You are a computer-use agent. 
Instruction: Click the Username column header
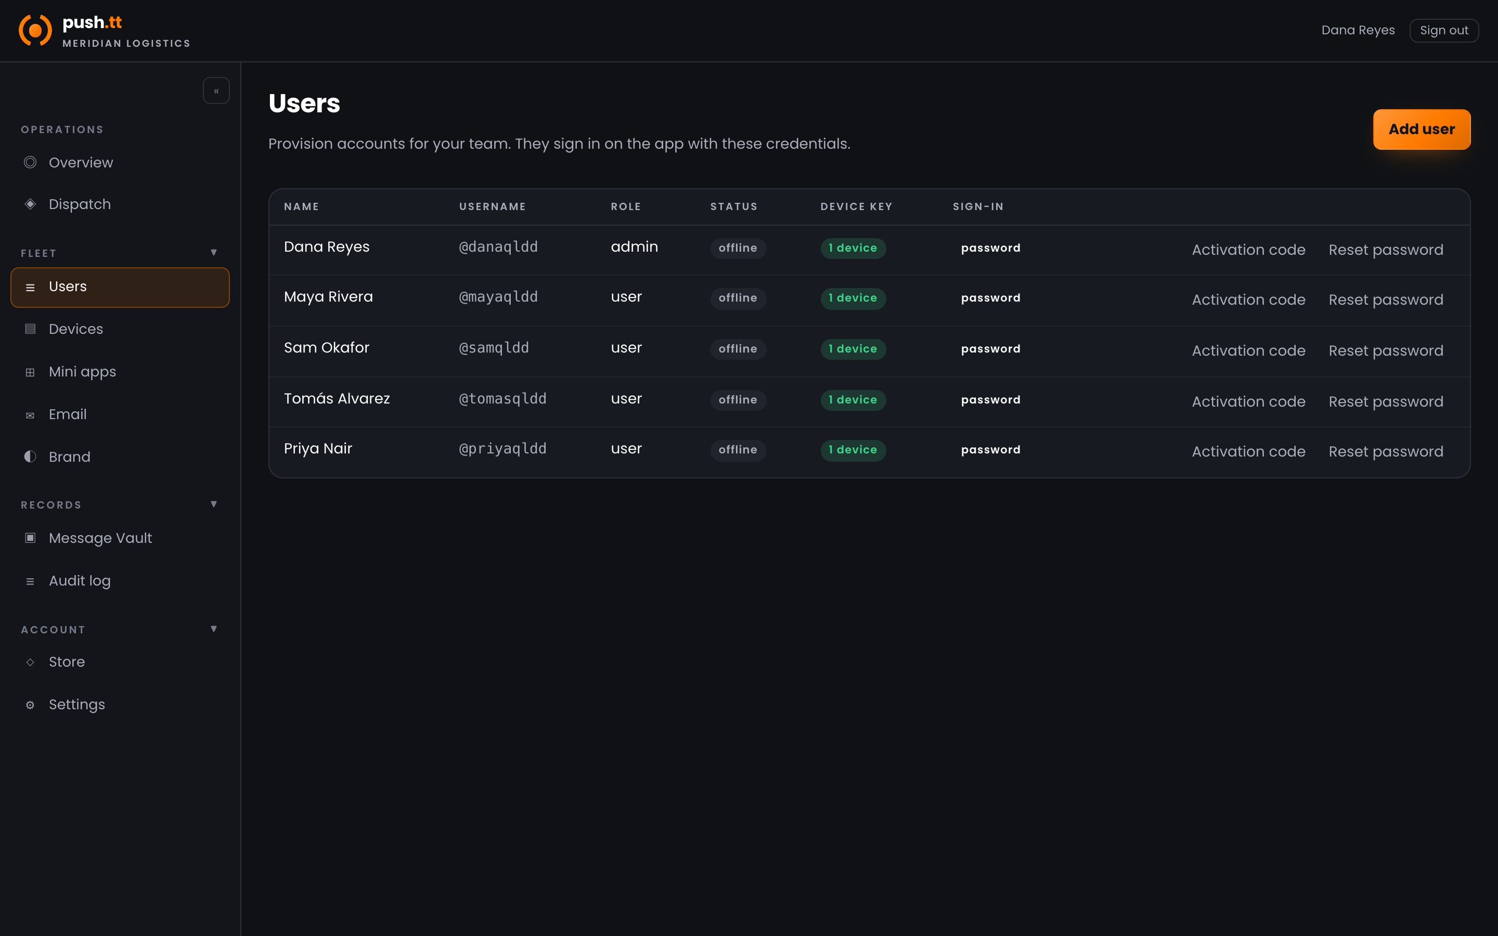492,206
